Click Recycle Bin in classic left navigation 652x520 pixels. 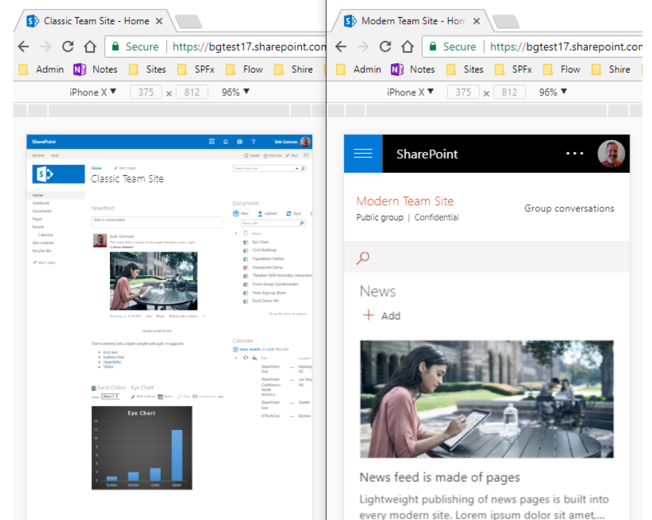(x=42, y=251)
